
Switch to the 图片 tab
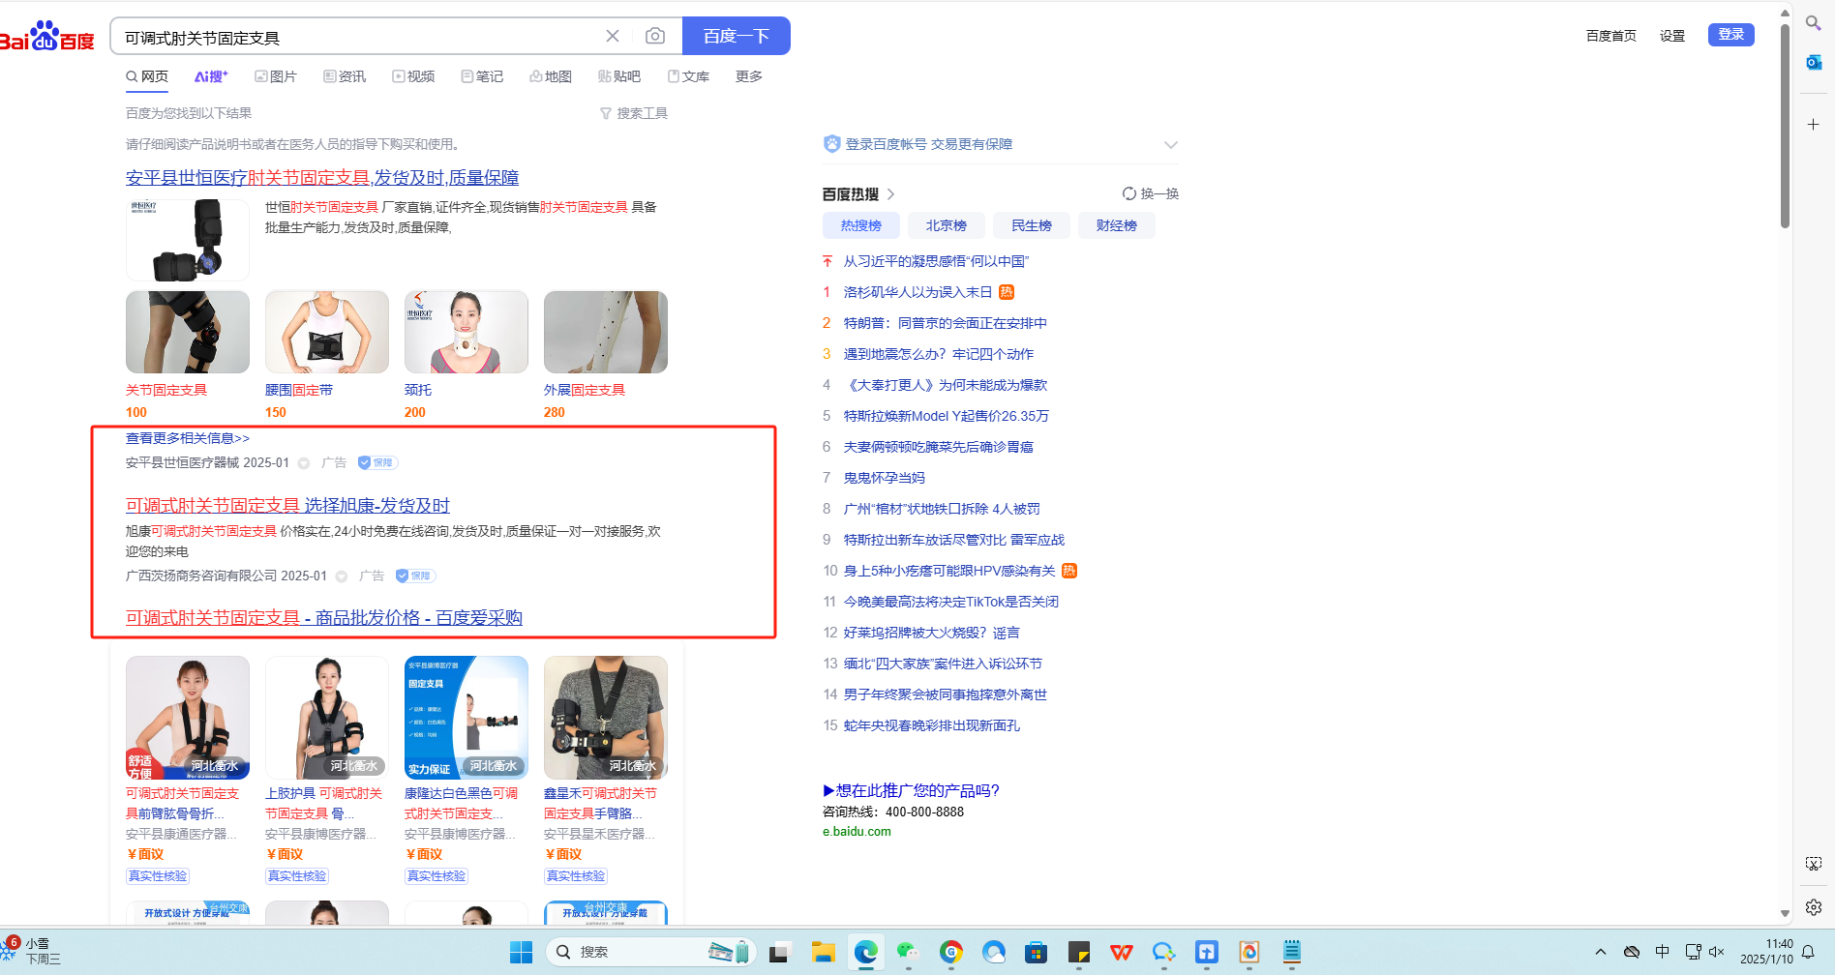pyautogui.click(x=276, y=76)
